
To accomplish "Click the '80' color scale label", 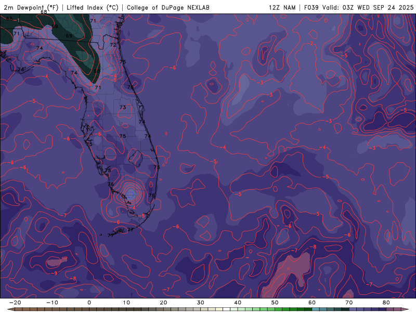I will coord(386,303).
